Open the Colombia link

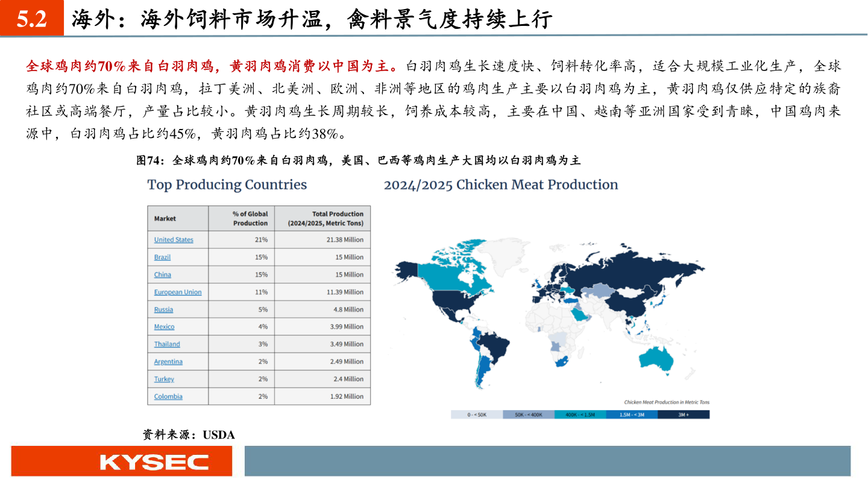tap(168, 396)
